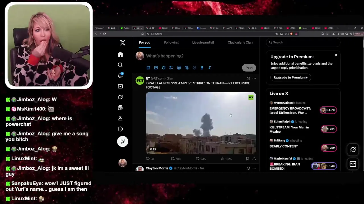The width and height of the screenshot is (364, 204).
Task: Click the +4.7K listeners badge
Action: click(328, 110)
